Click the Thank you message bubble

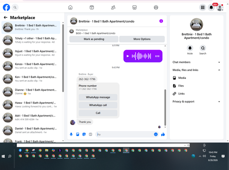pos(85,122)
